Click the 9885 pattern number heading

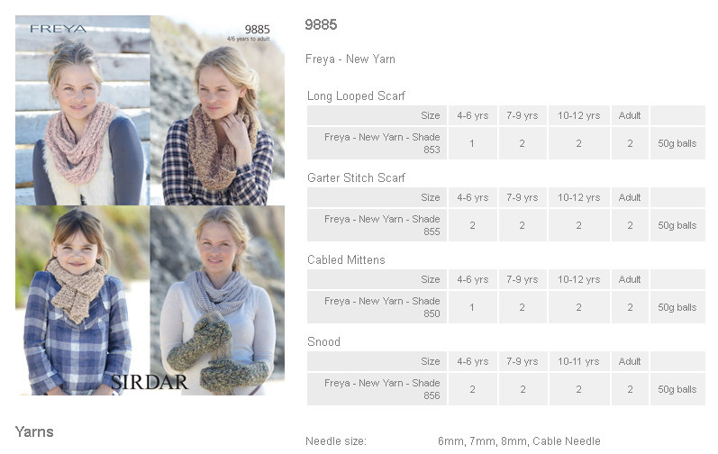[x=321, y=24]
